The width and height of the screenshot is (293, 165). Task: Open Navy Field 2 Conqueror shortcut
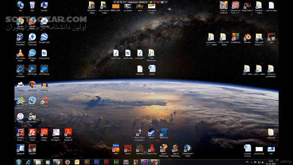tap(140, 134)
